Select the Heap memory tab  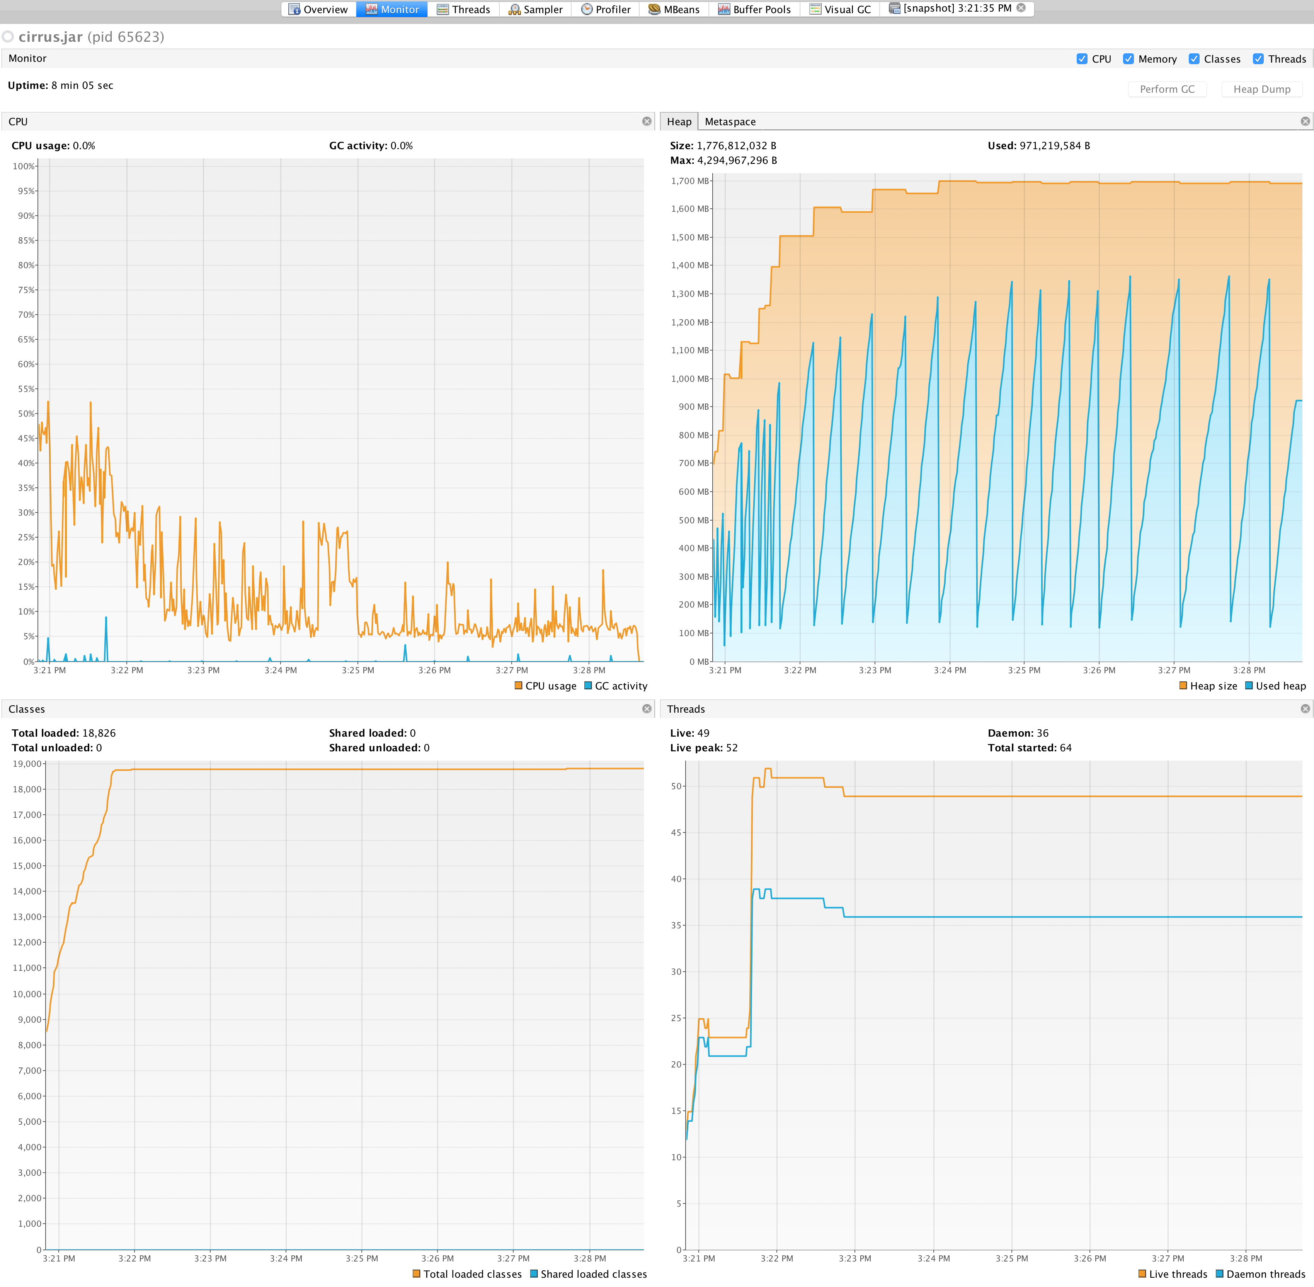[679, 122]
